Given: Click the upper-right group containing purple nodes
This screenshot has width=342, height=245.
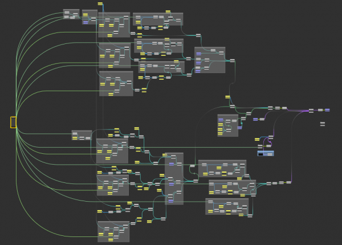Looking at the screenshot, I should click(x=210, y=60).
